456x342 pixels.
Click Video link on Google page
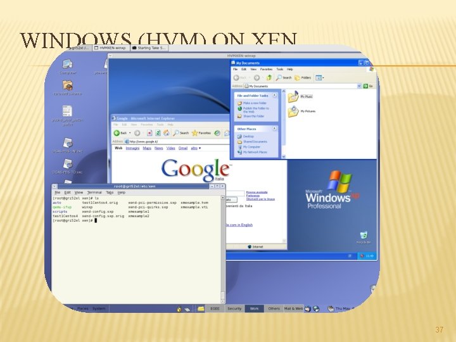[x=171, y=148]
